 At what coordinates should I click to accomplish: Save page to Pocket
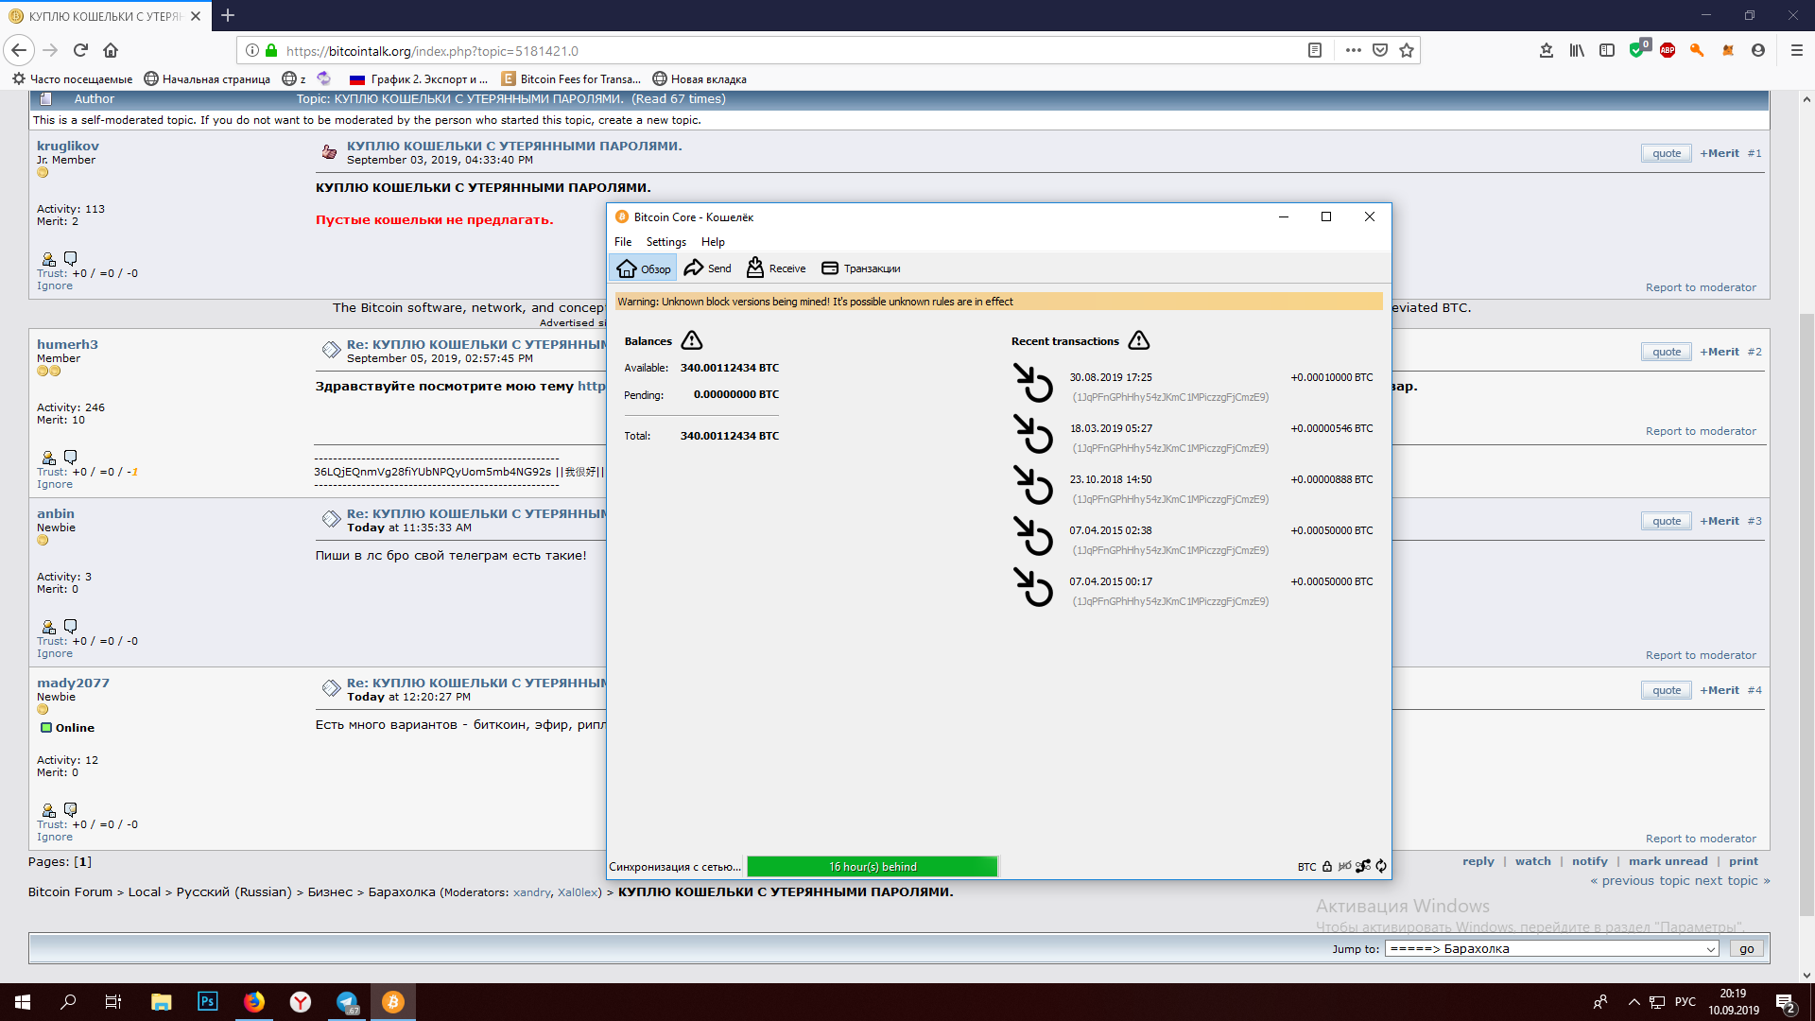click(x=1380, y=50)
